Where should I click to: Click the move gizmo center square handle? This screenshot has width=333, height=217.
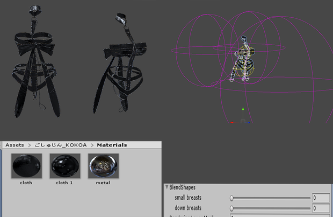pos(243,121)
